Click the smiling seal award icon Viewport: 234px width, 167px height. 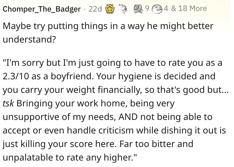(x=157, y=9)
